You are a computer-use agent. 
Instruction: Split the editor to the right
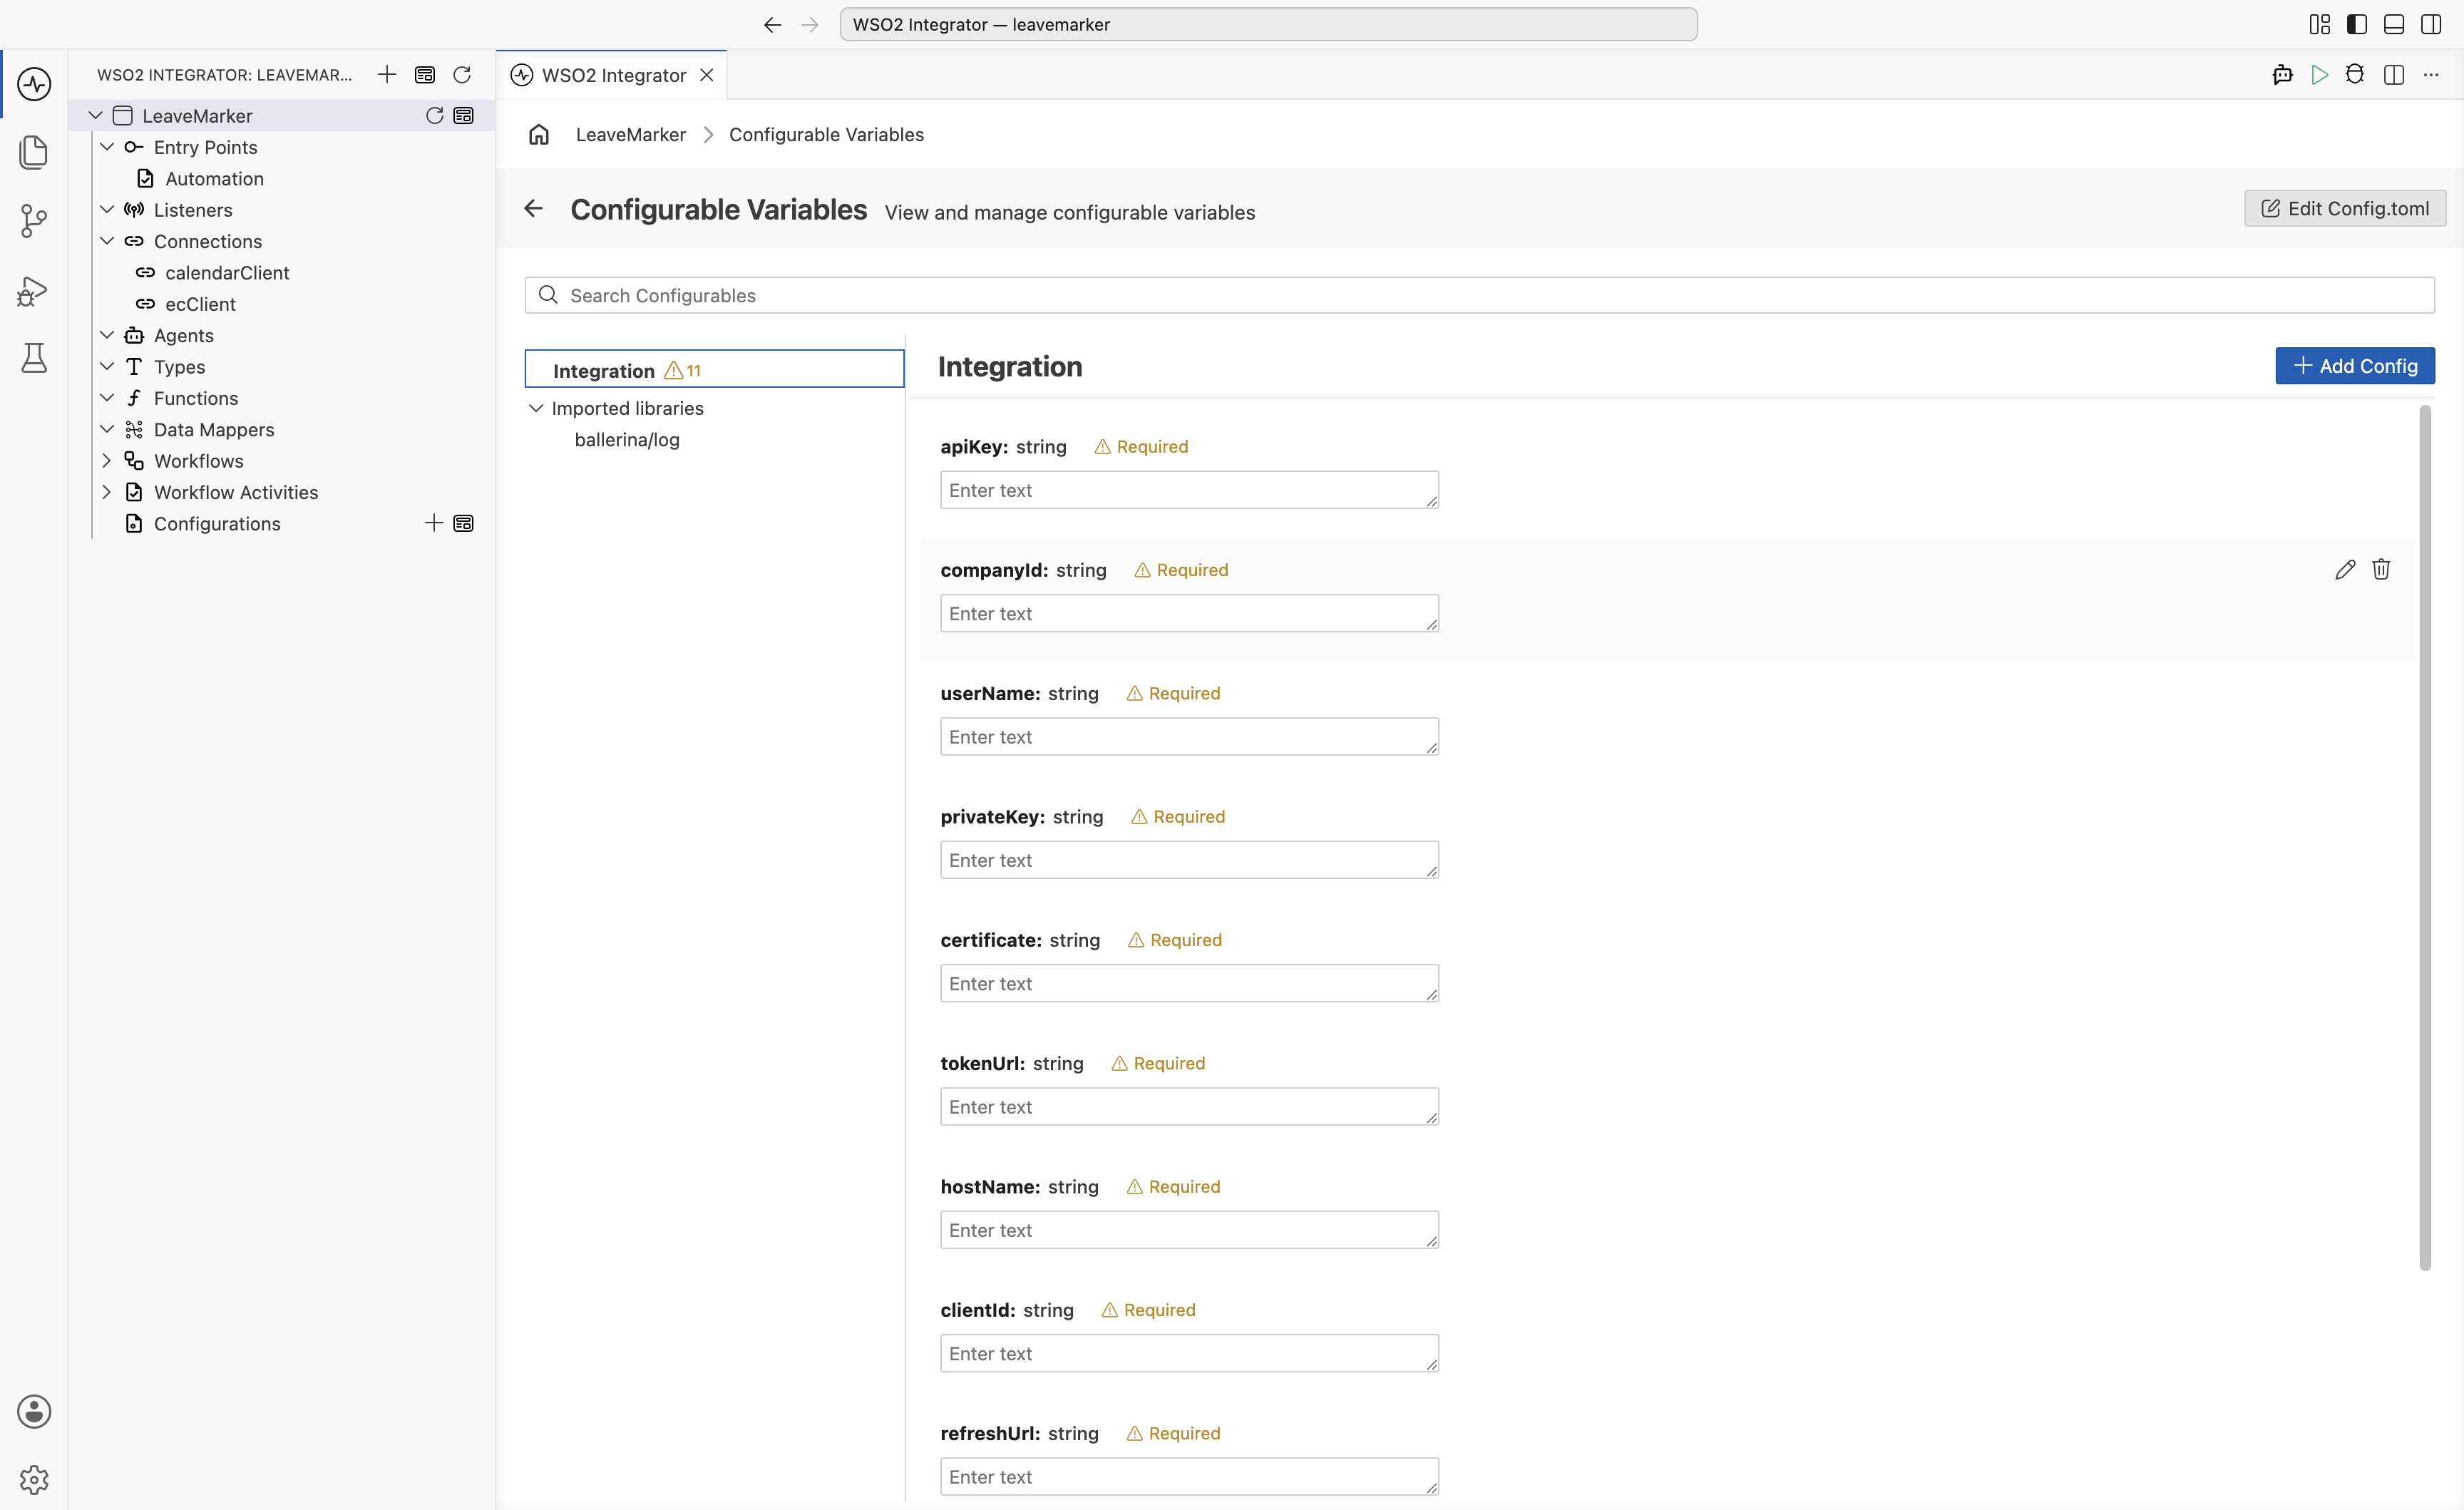pyautogui.click(x=2394, y=75)
